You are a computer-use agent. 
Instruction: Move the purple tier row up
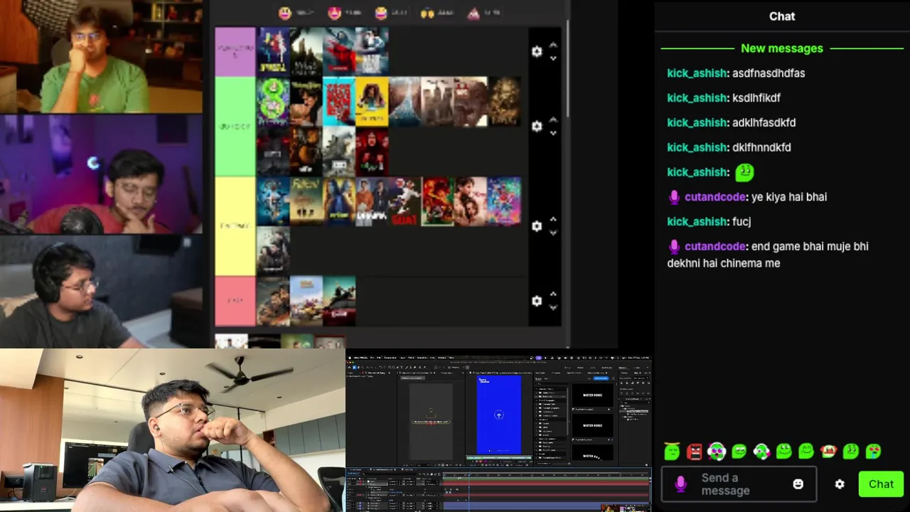point(553,45)
